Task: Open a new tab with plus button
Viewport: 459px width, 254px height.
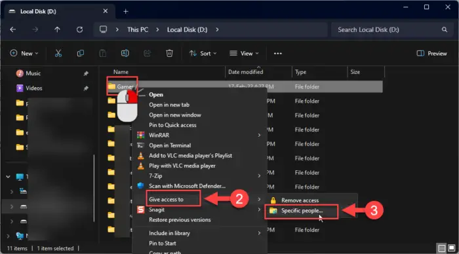Action: point(126,11)
